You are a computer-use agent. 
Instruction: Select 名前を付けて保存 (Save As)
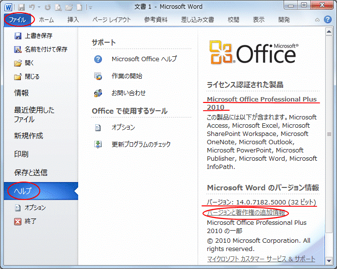46,50
